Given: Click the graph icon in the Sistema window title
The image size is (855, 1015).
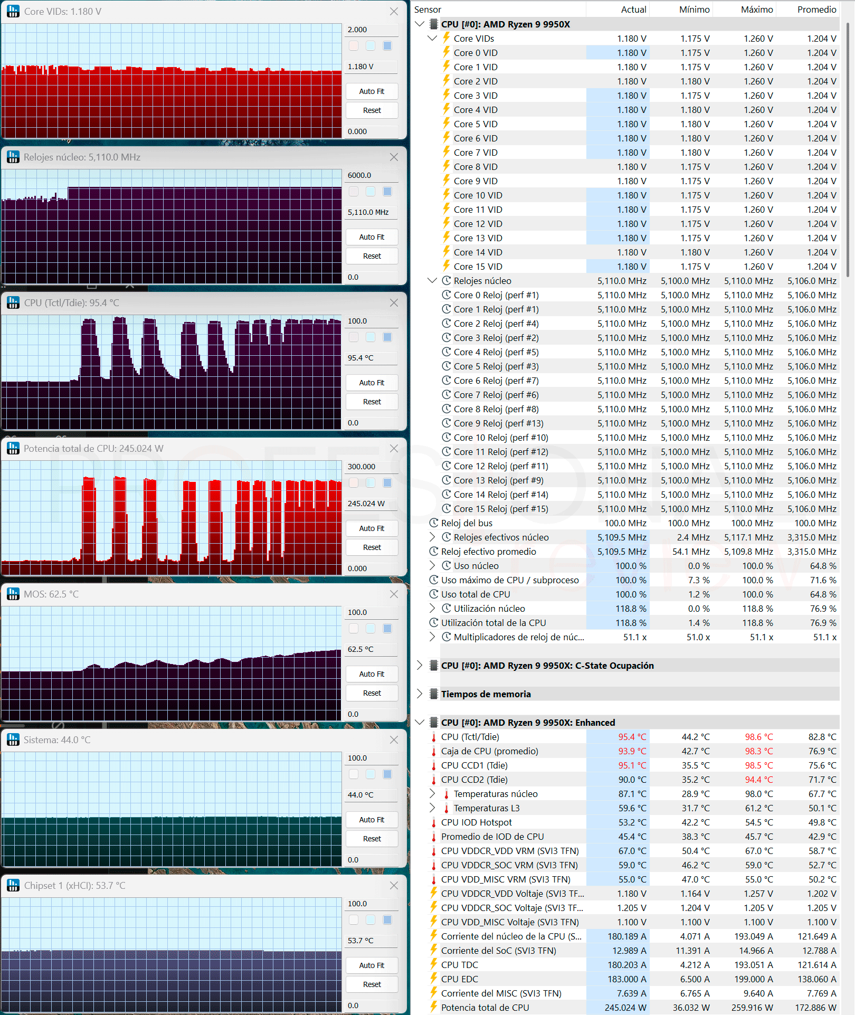Looking at the screenshot, I should [x=13, y=739].
